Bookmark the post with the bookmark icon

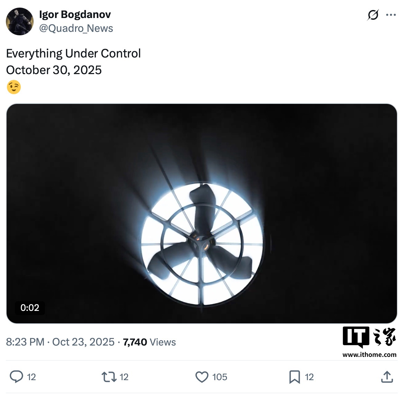(294, 377)
